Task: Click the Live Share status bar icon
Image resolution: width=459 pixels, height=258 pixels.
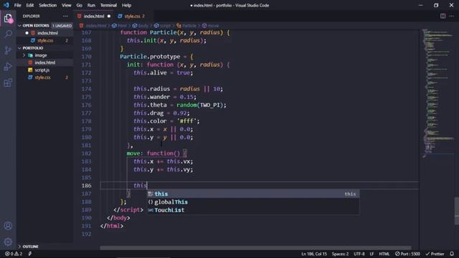Action: tap(29, 254)
